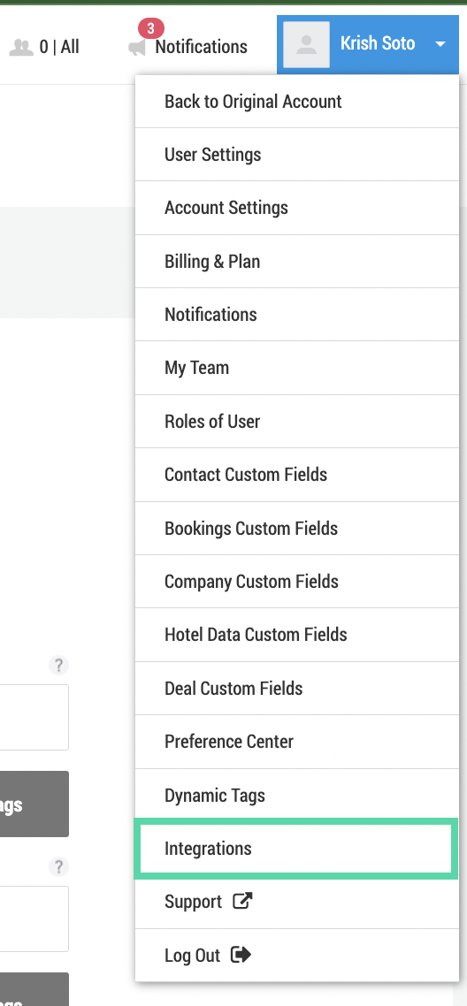Open User Settings
Image resolution: width=467 pixels, height=1006 pixels.
(x=297, y=155)
